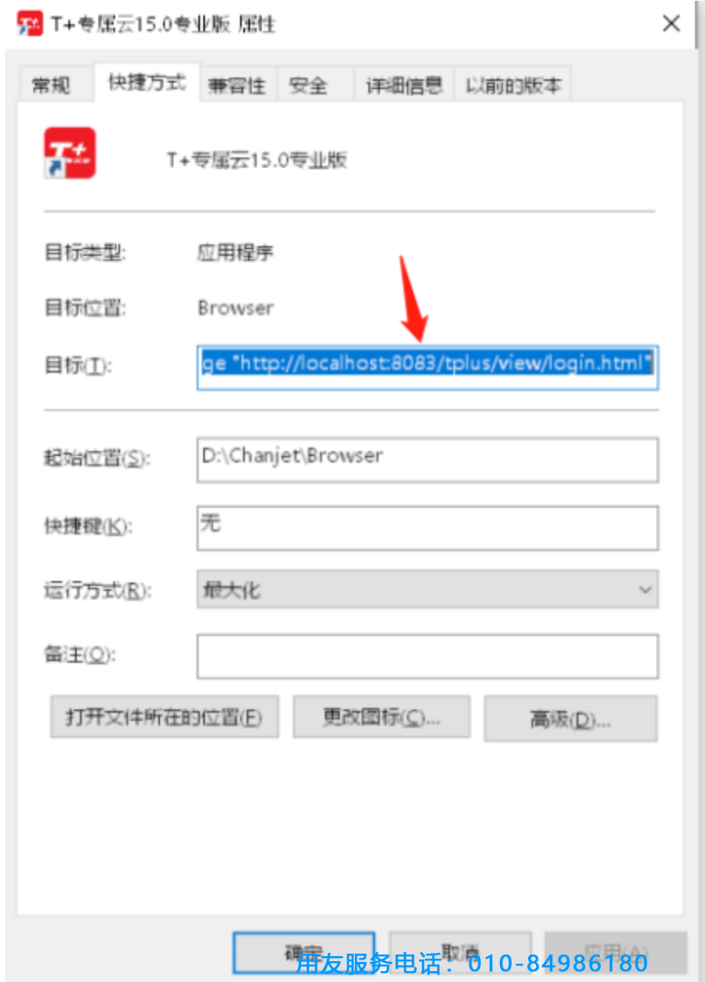This screenshot has height=982, width=705.
Task: Open the 高级 advanced settings button
Action: tap(570, 719)
